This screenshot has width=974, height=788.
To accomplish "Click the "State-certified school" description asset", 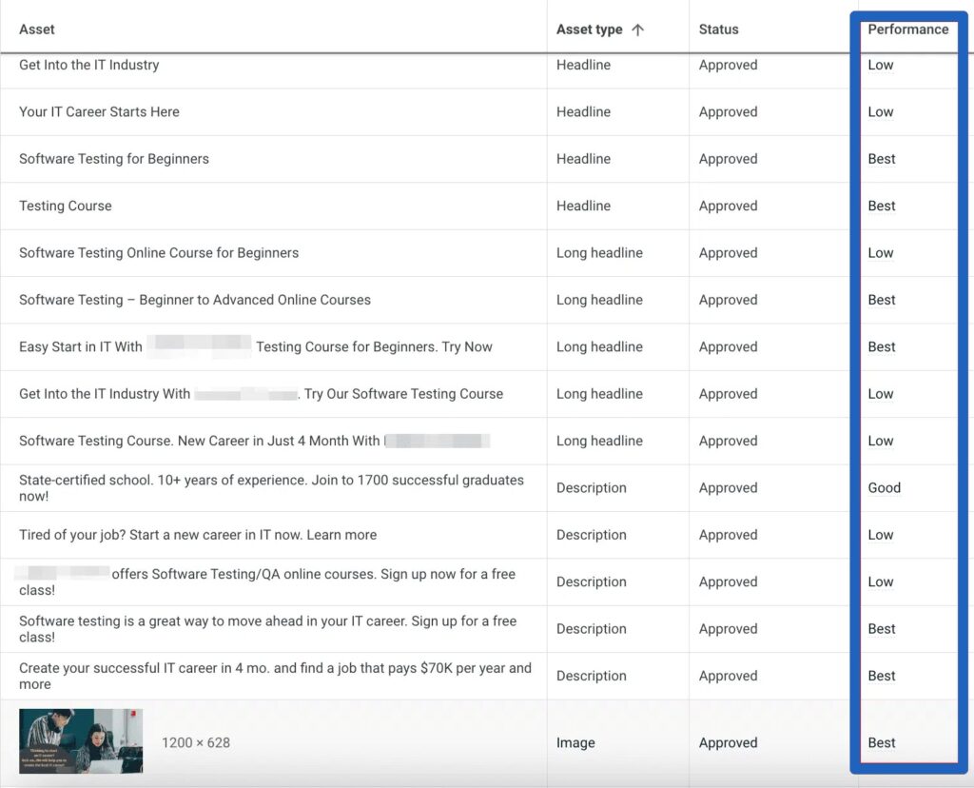I will coord(271,487).
